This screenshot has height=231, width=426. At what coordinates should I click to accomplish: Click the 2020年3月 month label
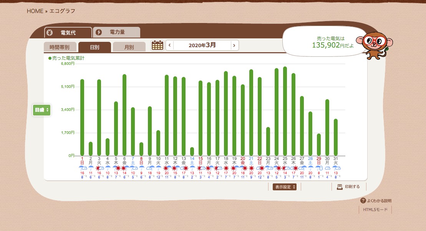(202, 45)
